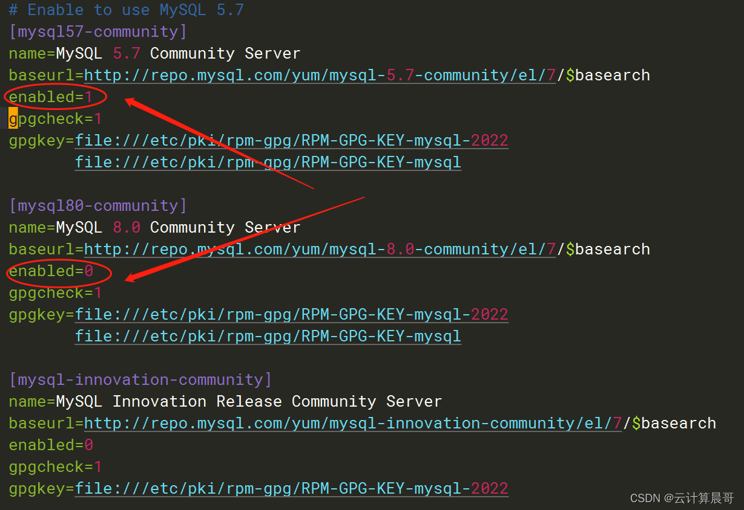Select the [mysql-innovation-community] section header
This screenshot has height=510, width=744.
point(140,379)
